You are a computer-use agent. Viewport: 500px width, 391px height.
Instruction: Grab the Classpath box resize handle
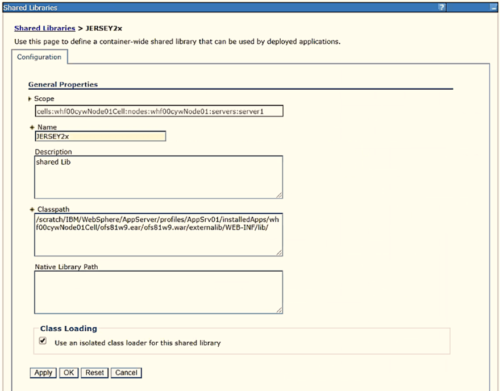click(279, 252)
